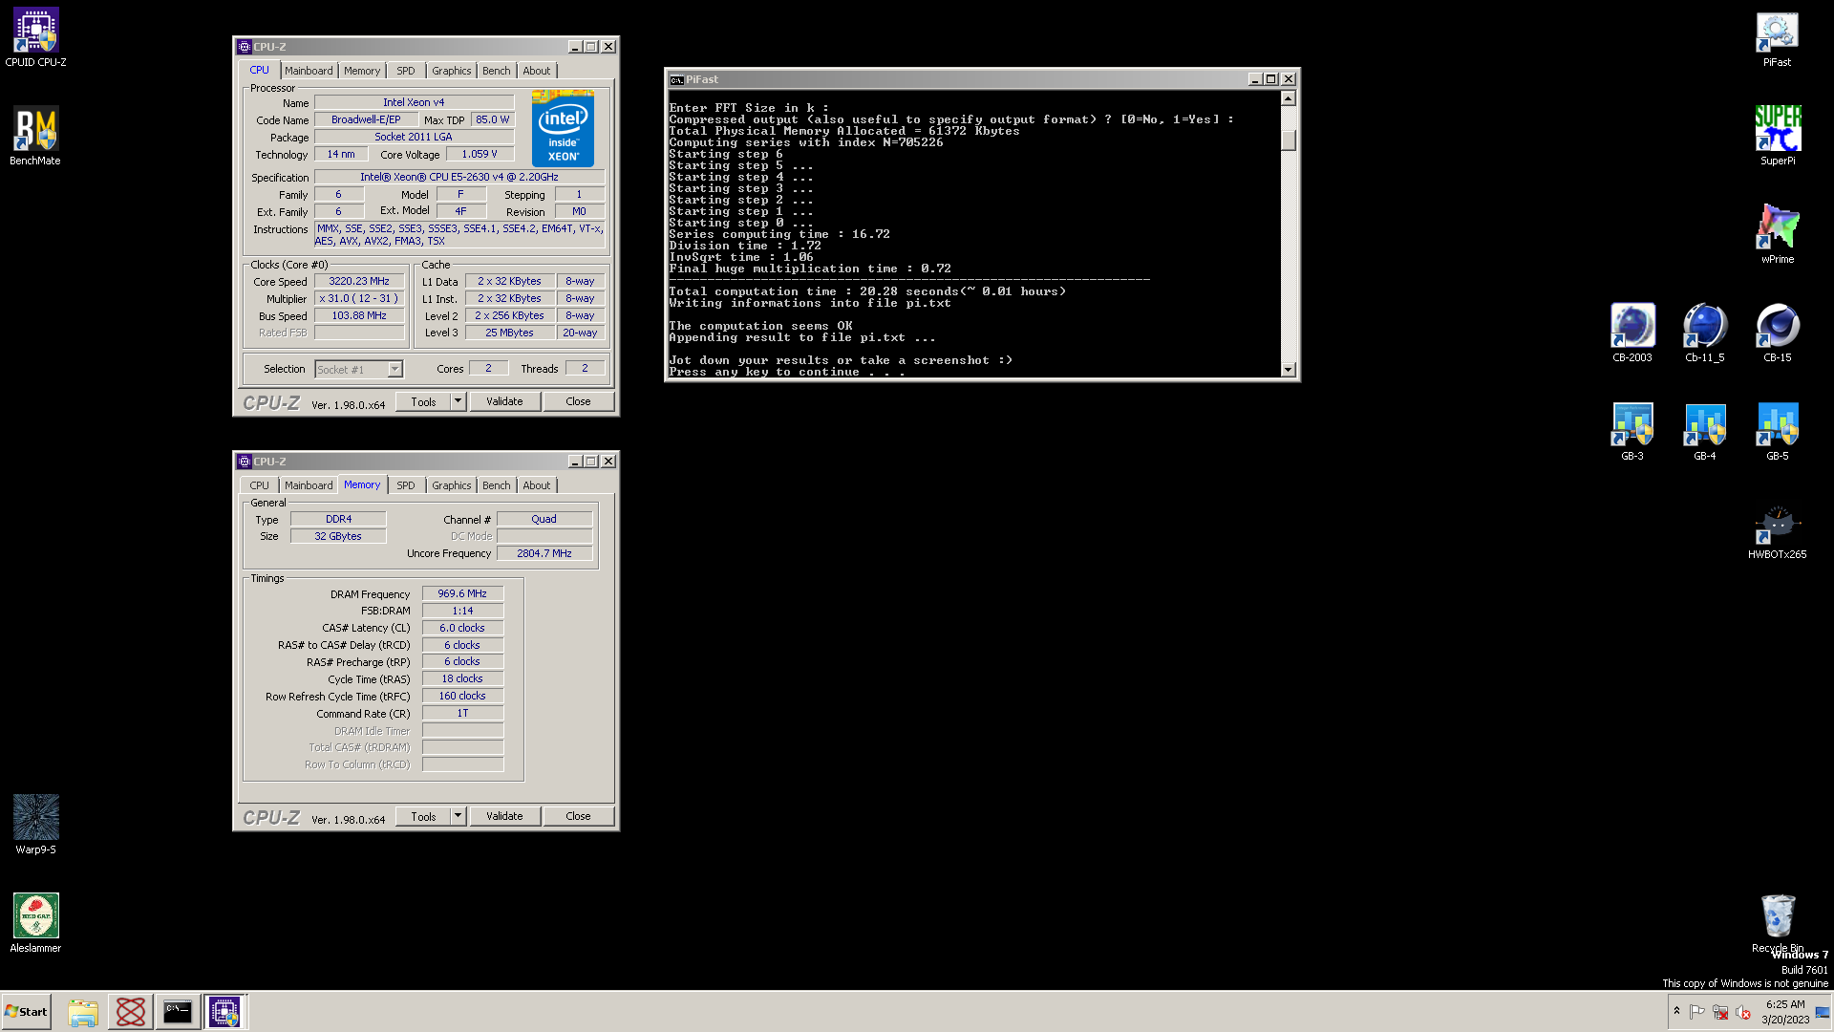Click Close button in upper CPU-Z
This screenshot has width=1834, height=1032.
[578, 401]
